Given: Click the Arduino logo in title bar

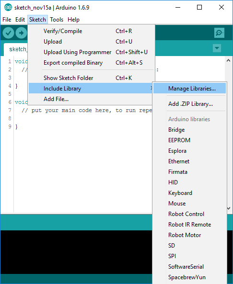Looking at the screenshot, I should [8, 8].
